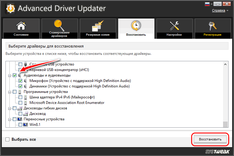
Task: Select Шина адаптера IPv4 IPv6 (Майкрософт) text
Action: (62, 97)
